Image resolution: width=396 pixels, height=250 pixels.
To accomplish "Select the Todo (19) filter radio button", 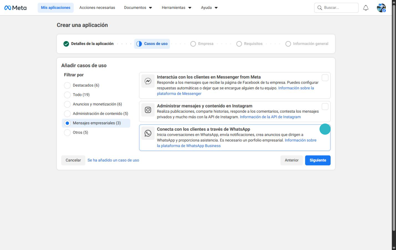I will (x=67, y=94).
